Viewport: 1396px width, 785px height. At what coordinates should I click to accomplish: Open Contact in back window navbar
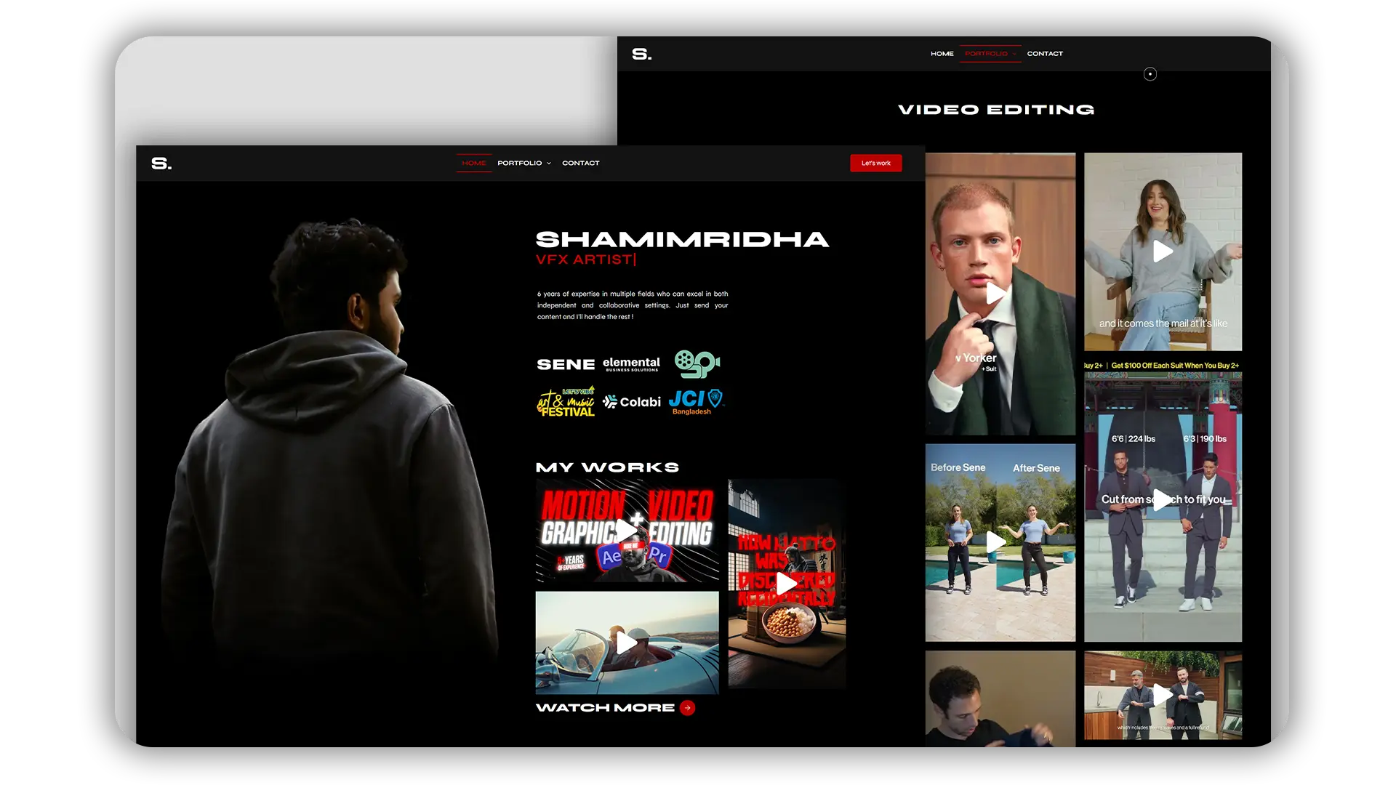(x=1044, y=54)
